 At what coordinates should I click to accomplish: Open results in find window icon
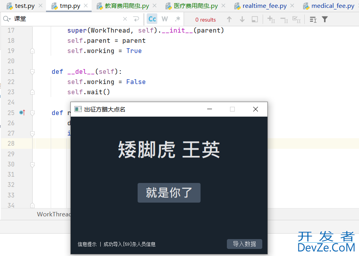[313, 19]
